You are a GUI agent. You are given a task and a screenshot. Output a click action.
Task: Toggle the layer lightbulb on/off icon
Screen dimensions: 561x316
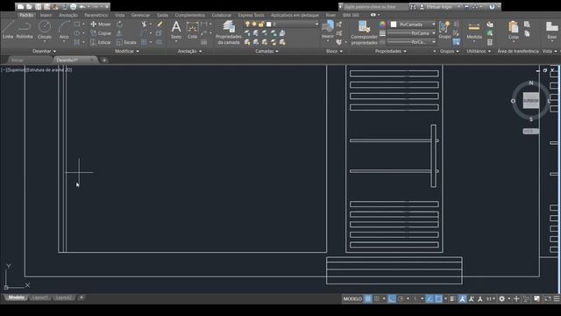tap(247, 24)
